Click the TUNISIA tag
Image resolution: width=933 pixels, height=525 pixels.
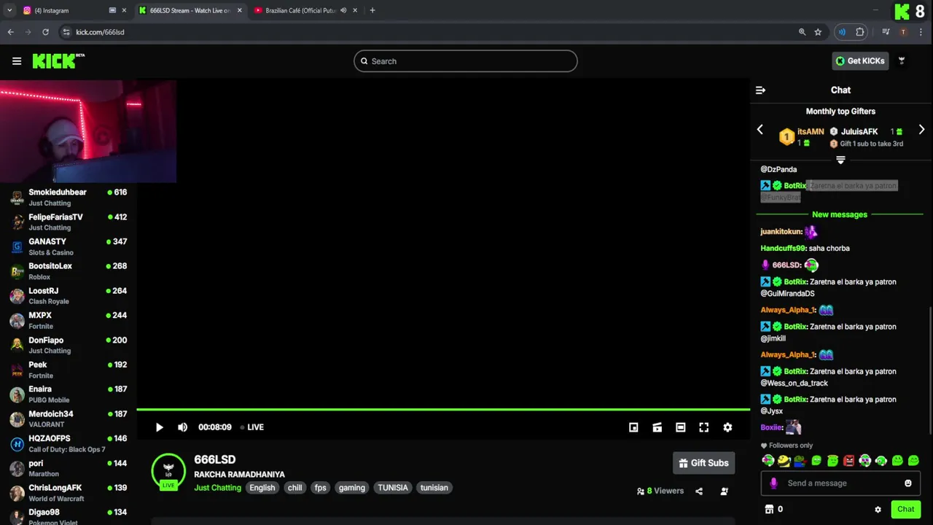[x=393, y=488]
